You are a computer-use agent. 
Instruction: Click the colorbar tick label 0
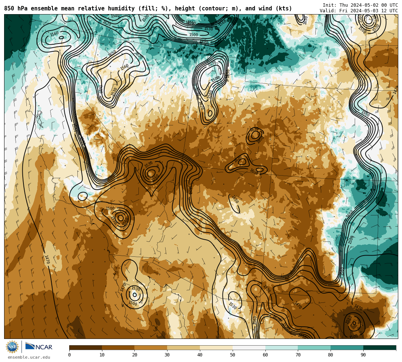click(x=70, y=355)
